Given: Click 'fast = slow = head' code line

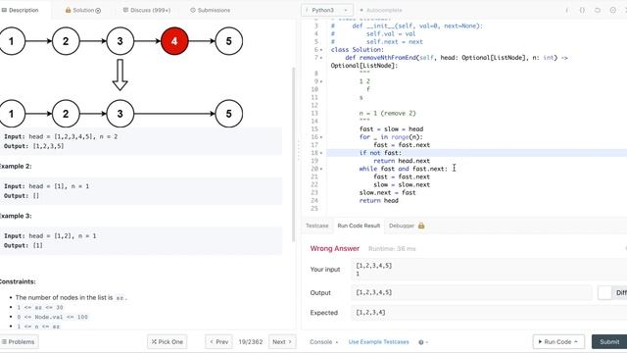Looking at the screenshot, I should click(x=391, y=128).
